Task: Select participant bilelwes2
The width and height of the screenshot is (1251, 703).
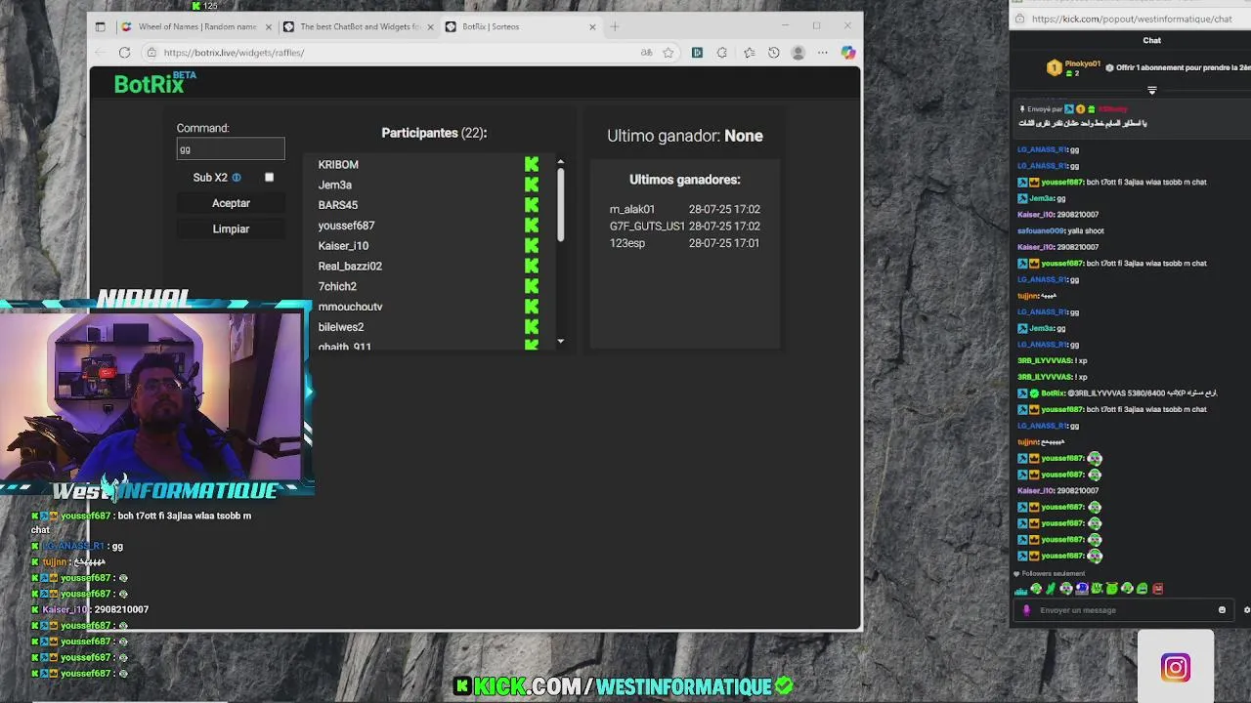Action: coord(340,327)
